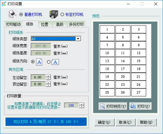The height and width of the screenshot is (134, 163).
Task: Click preview label cell 1
Action: click(x=107, y=29)
